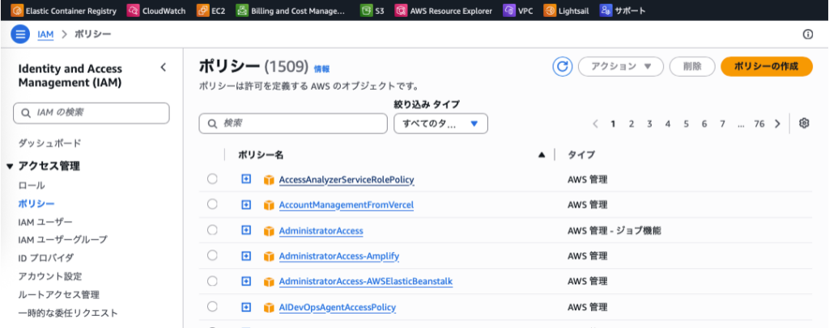Go to page 5

(686, 124)
